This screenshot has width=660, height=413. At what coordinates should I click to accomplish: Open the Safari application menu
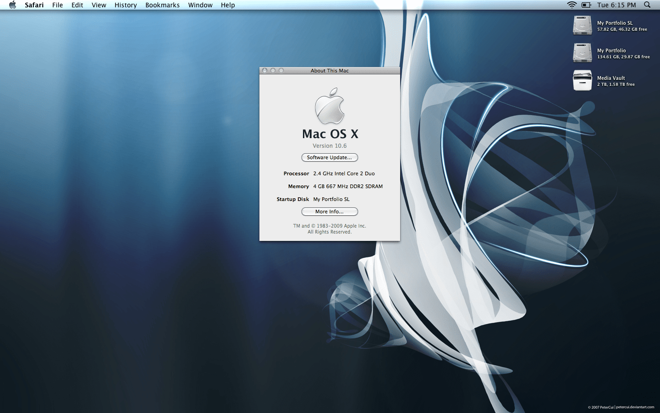(34, 5)
